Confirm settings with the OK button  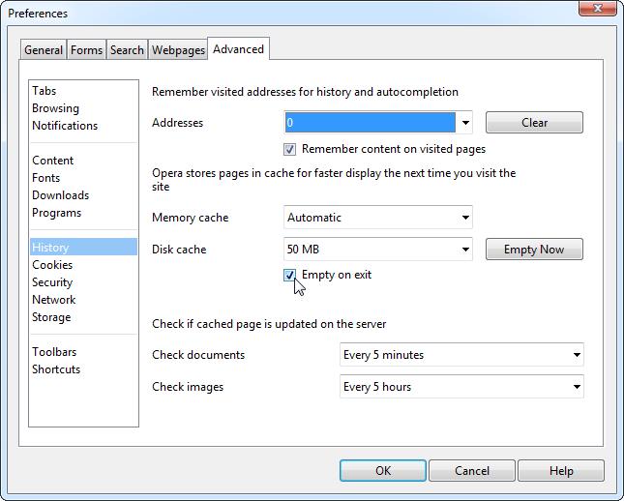[x=383, y=470]
